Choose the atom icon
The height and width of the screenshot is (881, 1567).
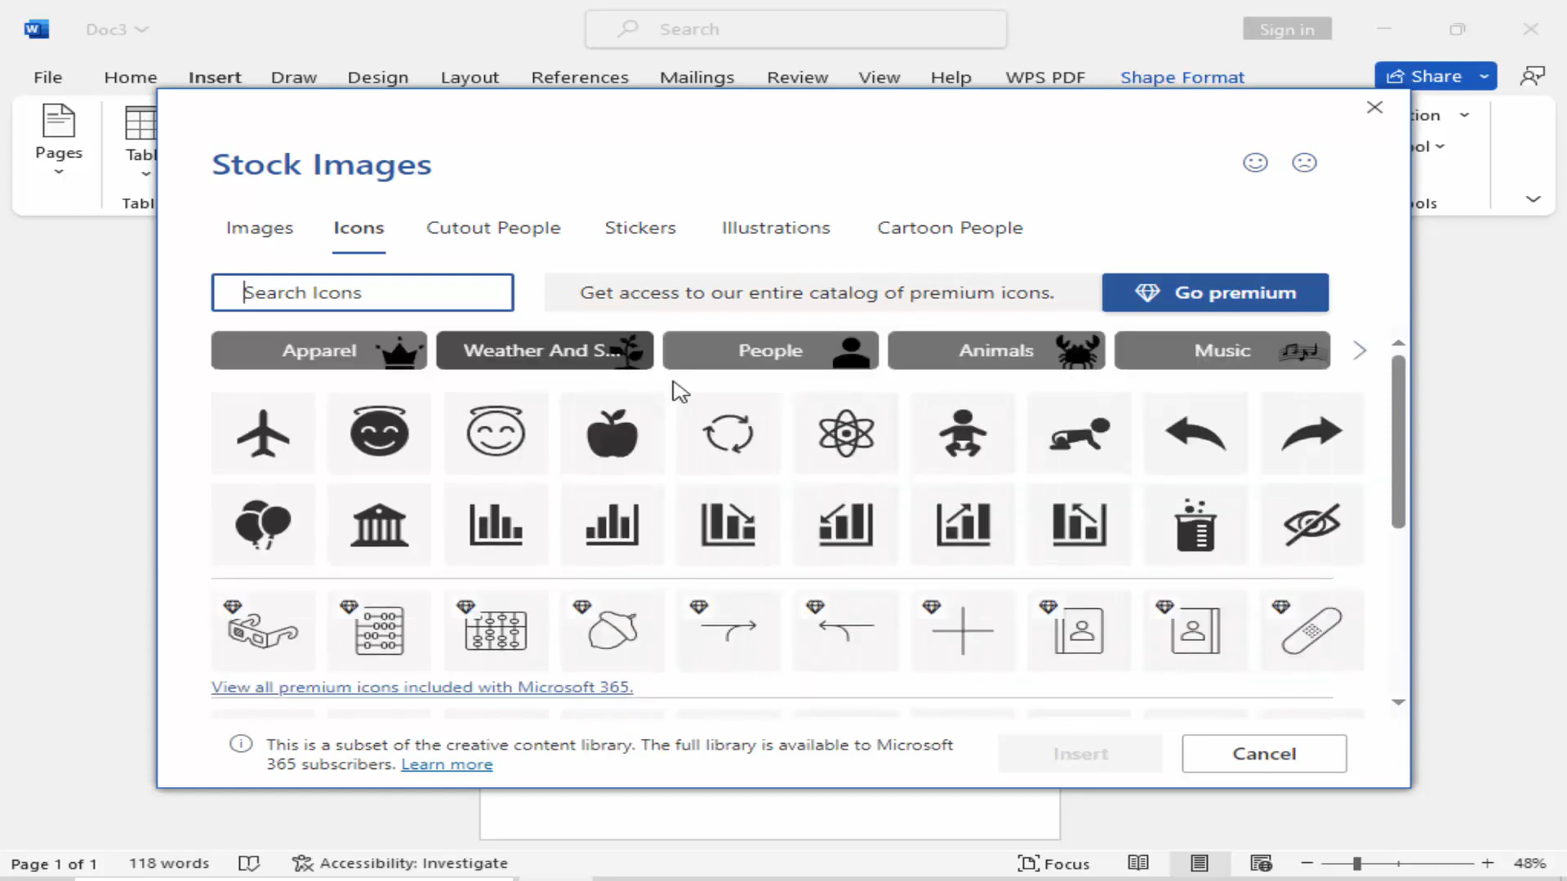pos(845,434)
